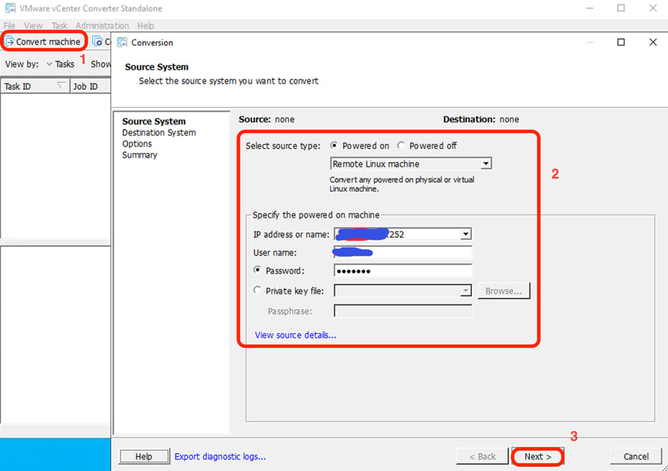Select the Powered on radio button
Image resolution: width=668 pixels, height=471 pixels.
click(x=334, y=145)
